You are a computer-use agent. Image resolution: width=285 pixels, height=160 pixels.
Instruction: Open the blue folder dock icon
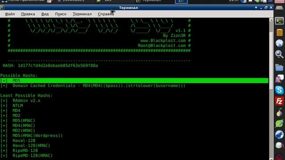[x=279, y=68]
